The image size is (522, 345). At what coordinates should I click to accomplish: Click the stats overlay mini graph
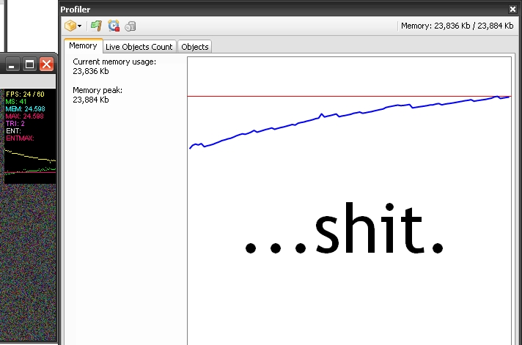(x=30, y=163)
